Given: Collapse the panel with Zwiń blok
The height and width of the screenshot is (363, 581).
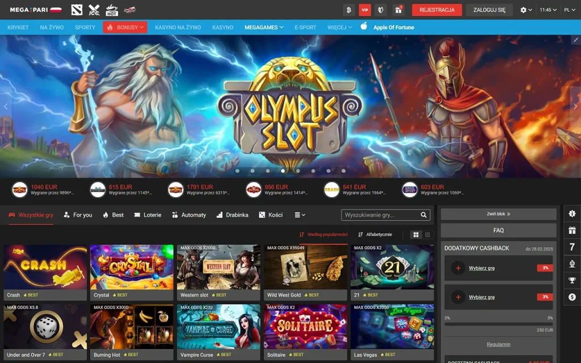Looking at the screenshot, I should tap(498, 214).
